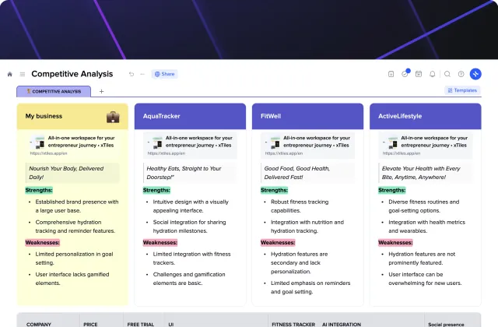Click 'User interface lacks gamified elements' bullet
This screenshot has height=327, width=498.
72,279
